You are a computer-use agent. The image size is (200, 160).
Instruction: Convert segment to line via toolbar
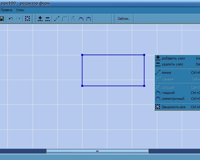click(57, 19)
